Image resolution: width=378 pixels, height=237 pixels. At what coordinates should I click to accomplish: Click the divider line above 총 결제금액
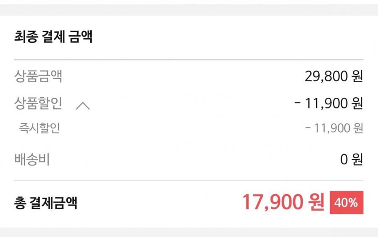point(189,181)
